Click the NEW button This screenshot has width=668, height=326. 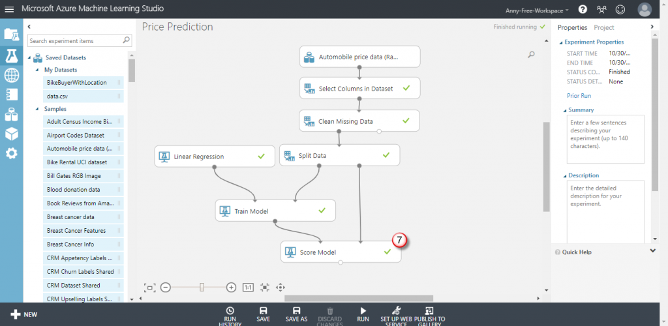[x=24, y=314]
